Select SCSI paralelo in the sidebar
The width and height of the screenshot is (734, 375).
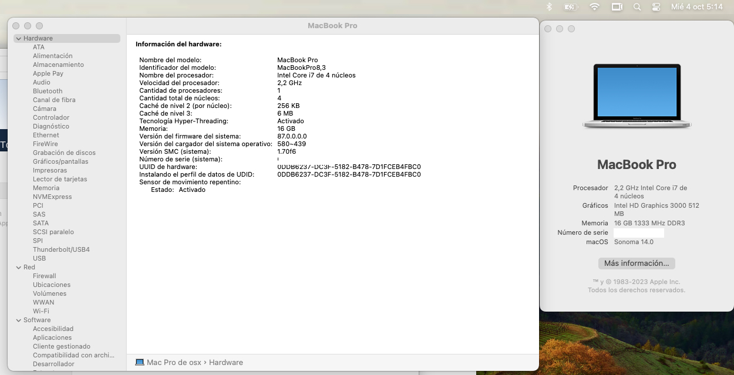[53, 232]
